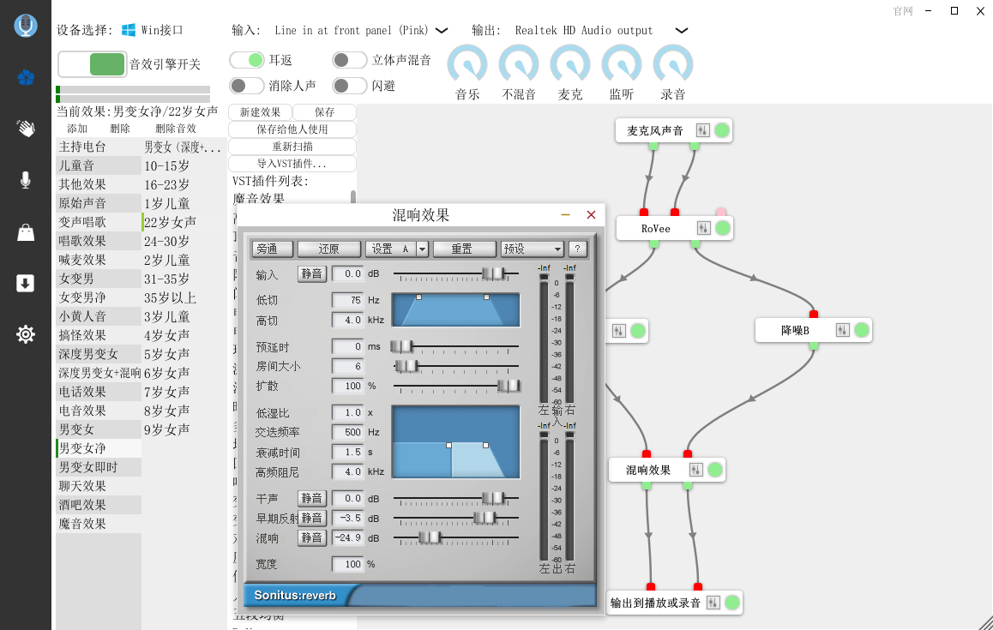The image size is (993, 630).
Task: Mute the 干声 with its 静音 button
Action: point(311,498)
